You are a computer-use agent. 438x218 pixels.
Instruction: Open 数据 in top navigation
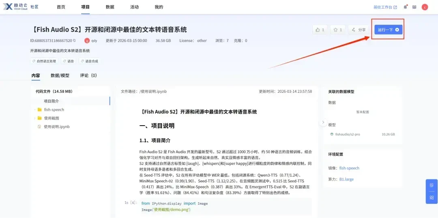pyautogui.click(x=110, y=7)
